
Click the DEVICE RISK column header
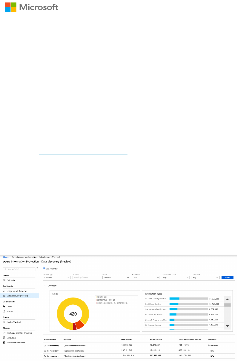click(212, 340)
